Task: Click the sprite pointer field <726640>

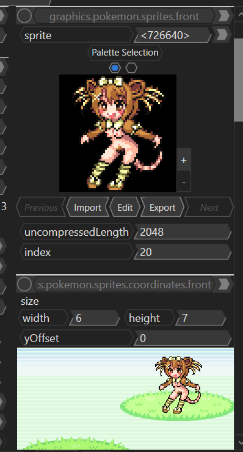Action: [173, 35]
